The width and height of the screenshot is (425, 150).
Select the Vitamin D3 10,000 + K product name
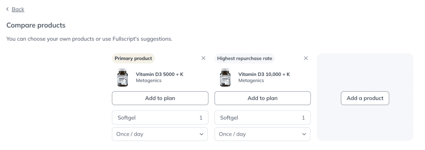click(264, 74)
